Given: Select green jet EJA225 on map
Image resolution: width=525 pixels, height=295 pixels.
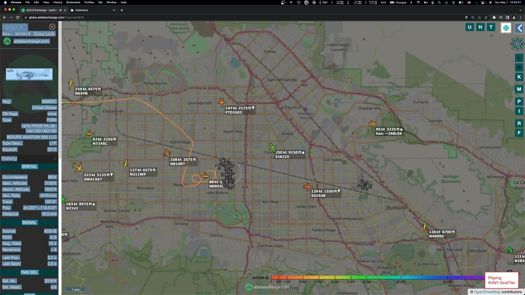Looking at the screenshot, I should 273,147.
